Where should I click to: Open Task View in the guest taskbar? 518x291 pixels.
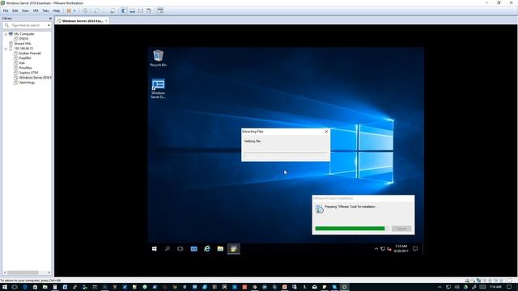180,249
